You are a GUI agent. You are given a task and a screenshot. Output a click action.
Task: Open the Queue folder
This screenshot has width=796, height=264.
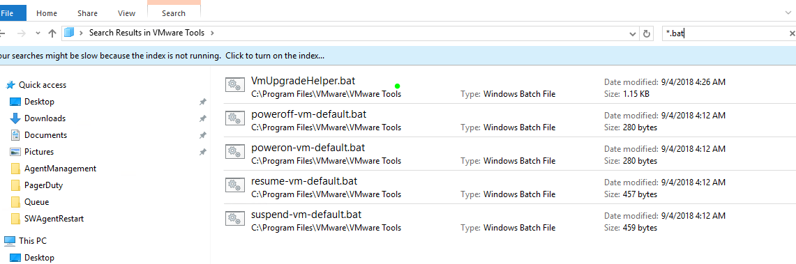pyautogui.click(x=36, y=202)
